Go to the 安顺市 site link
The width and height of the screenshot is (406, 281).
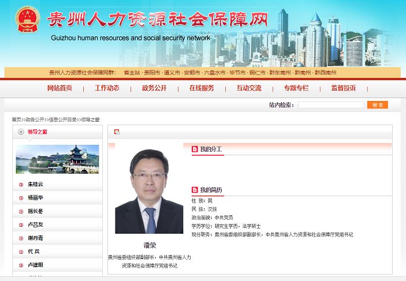click(192, 73)
